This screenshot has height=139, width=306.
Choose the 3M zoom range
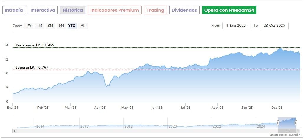point(50,26)
